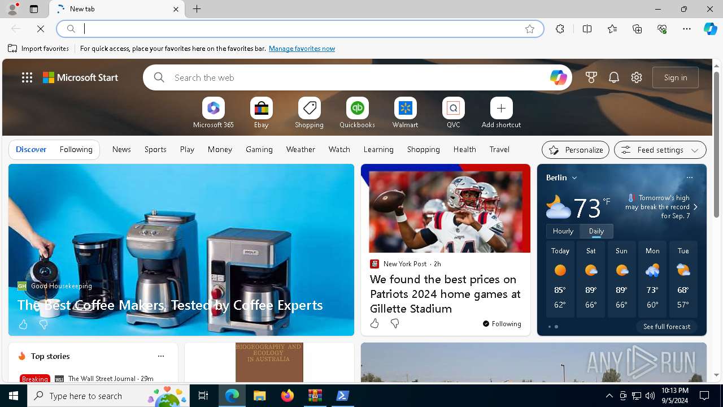Stop loading the page

(41, 28)
